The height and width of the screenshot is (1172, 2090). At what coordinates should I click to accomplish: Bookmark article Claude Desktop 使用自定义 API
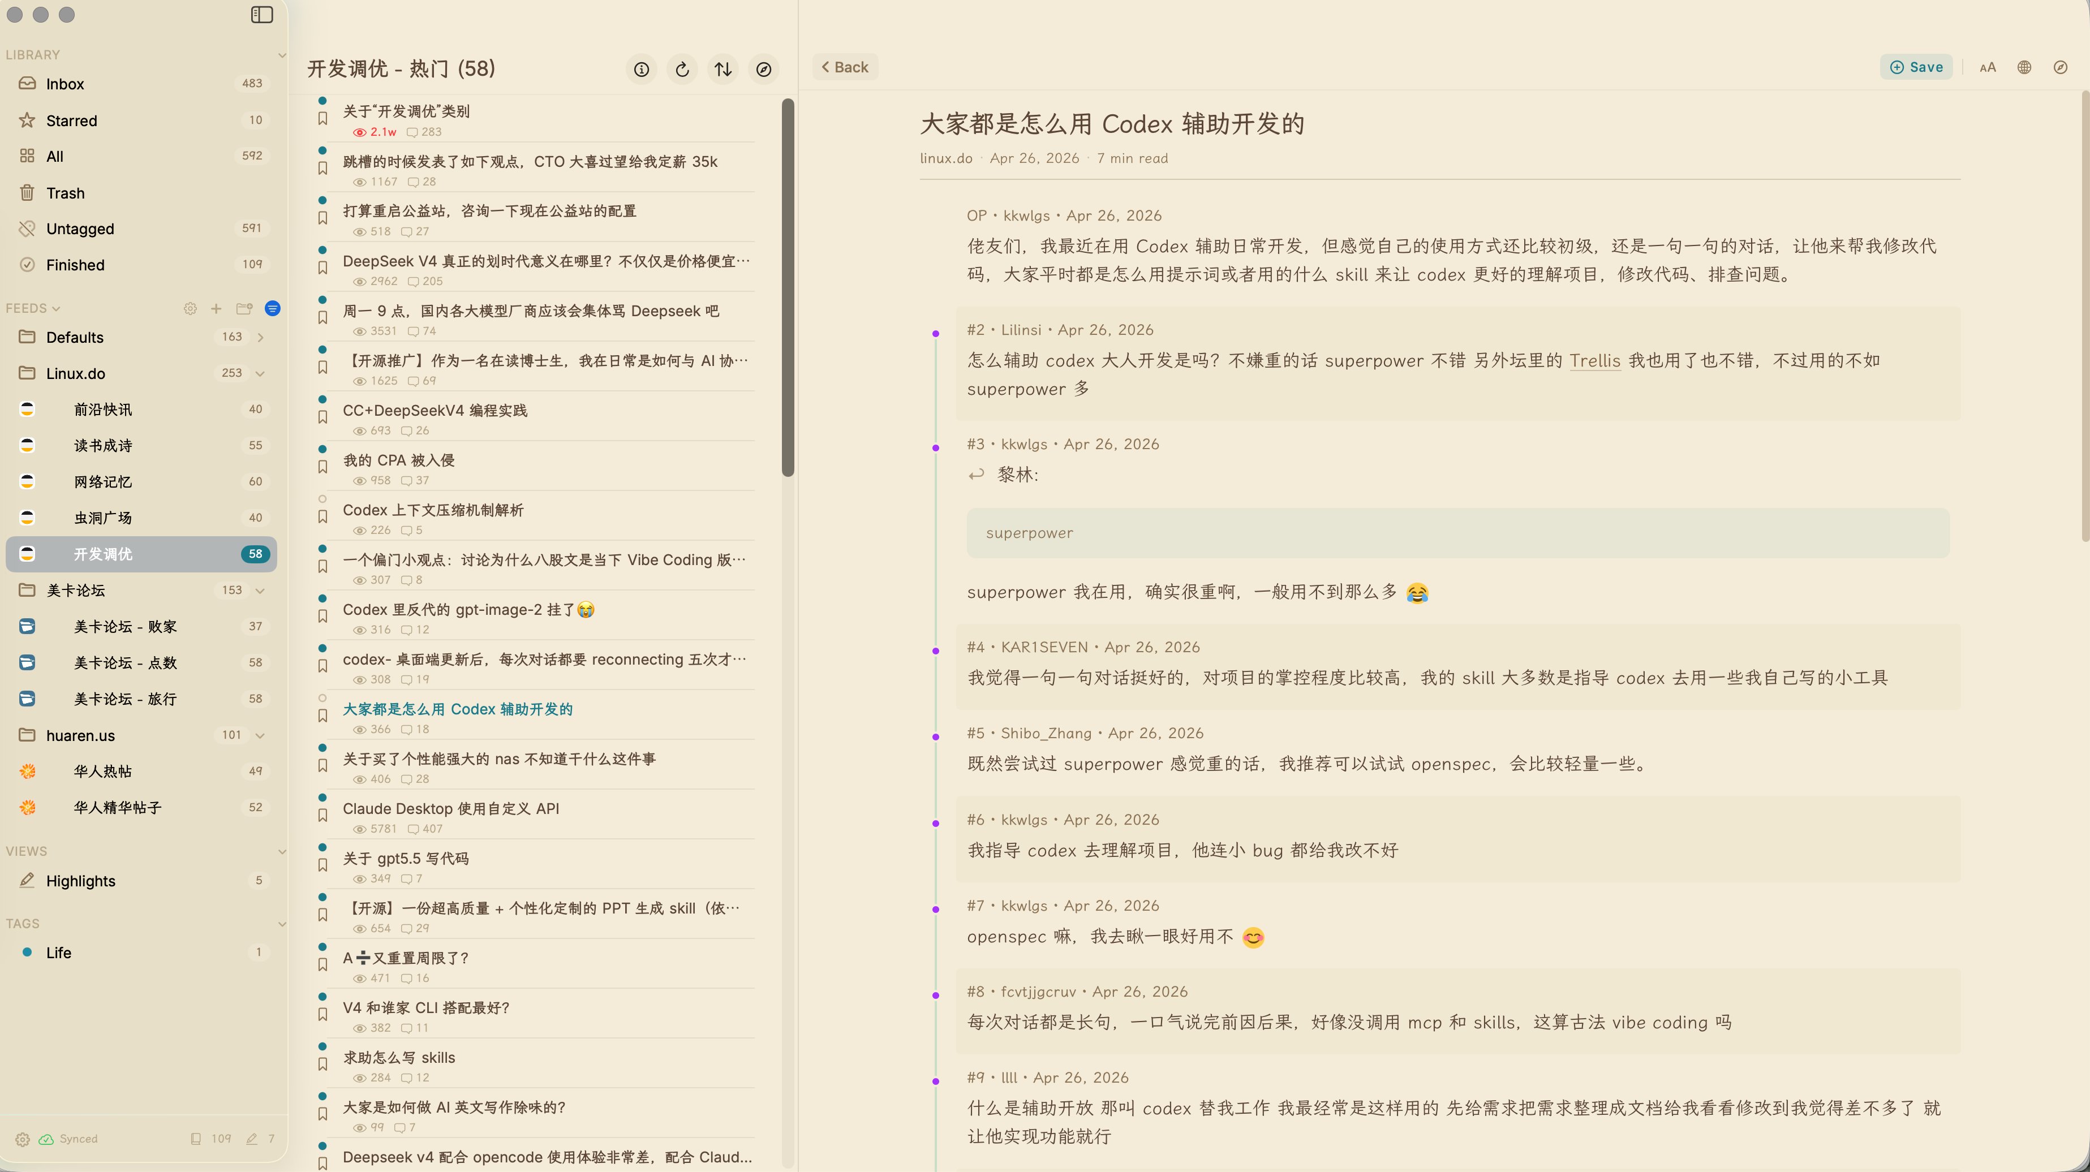click(x=322, y=815)
